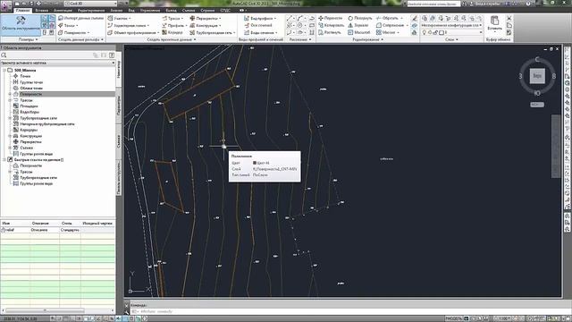Click the Зеркало (mirror) tool
Image resolution: width=572 pixels, height=322 pixels.
pos(358,25)
